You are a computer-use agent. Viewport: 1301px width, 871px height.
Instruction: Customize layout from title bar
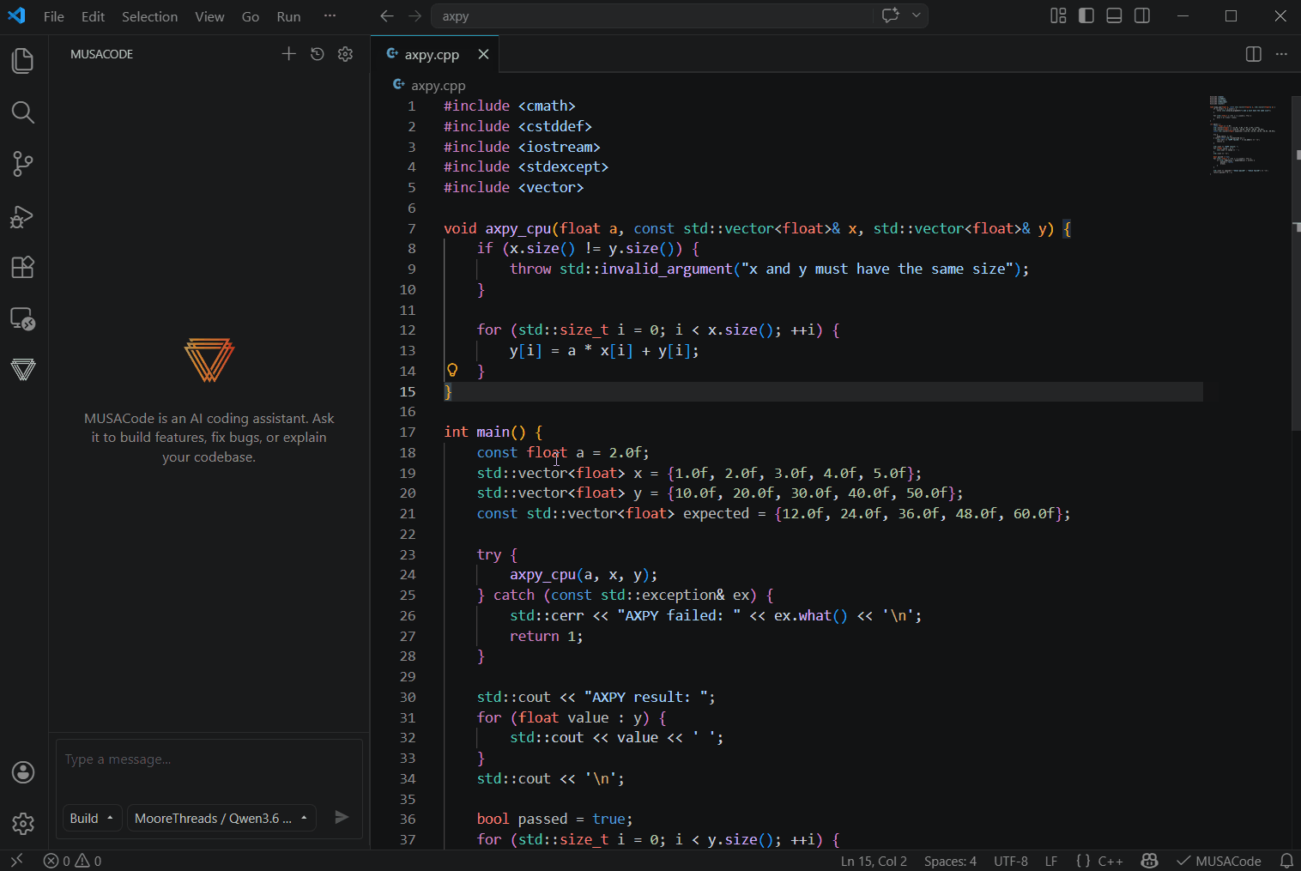pos(1058,15)
